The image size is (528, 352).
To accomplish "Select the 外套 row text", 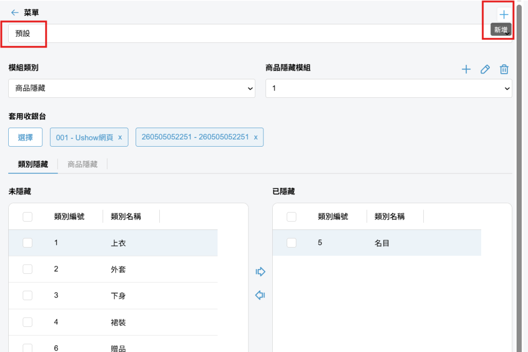I will (x=118, y=269).
